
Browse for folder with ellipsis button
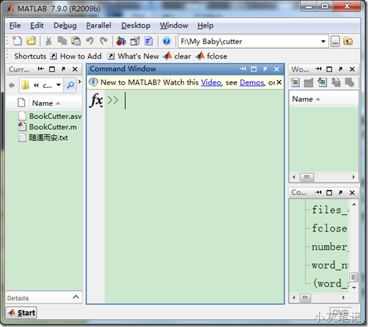click(335, 42)
